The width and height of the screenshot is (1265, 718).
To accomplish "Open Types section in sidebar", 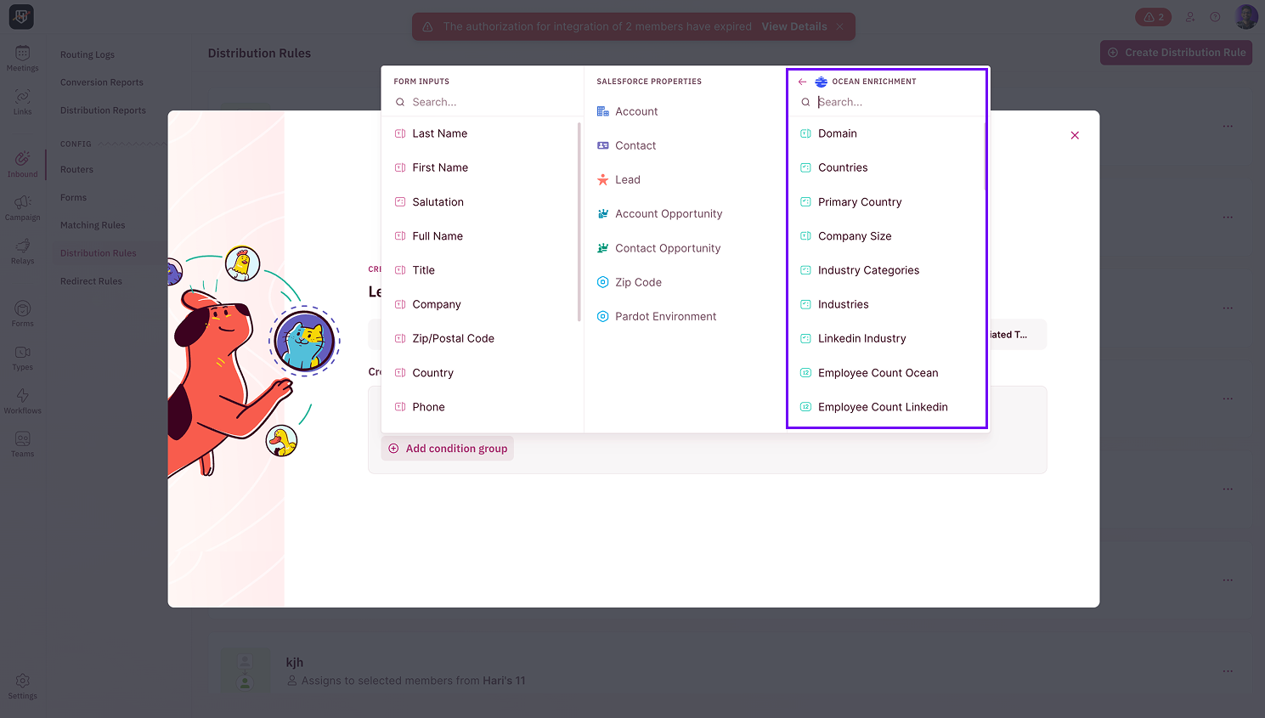I will click(x=23, y=358).
